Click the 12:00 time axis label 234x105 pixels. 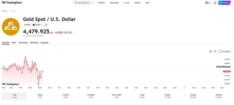coord(69,88)
